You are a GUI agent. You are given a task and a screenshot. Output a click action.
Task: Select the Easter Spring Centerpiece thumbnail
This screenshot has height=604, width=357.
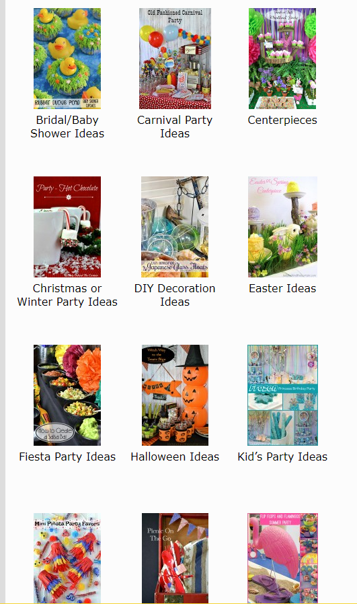tap(283, 227)
